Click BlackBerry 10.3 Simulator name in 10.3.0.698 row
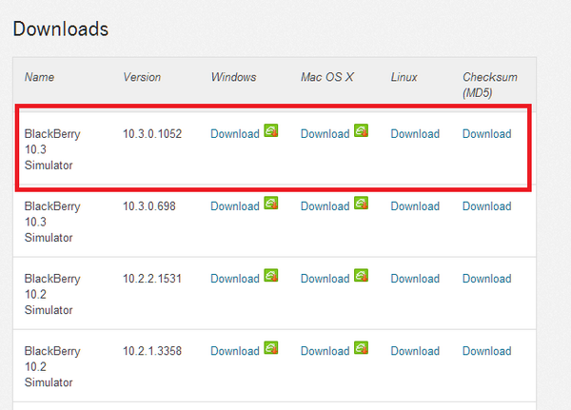This screenshot has width=571, height=410. click(52, 222)
